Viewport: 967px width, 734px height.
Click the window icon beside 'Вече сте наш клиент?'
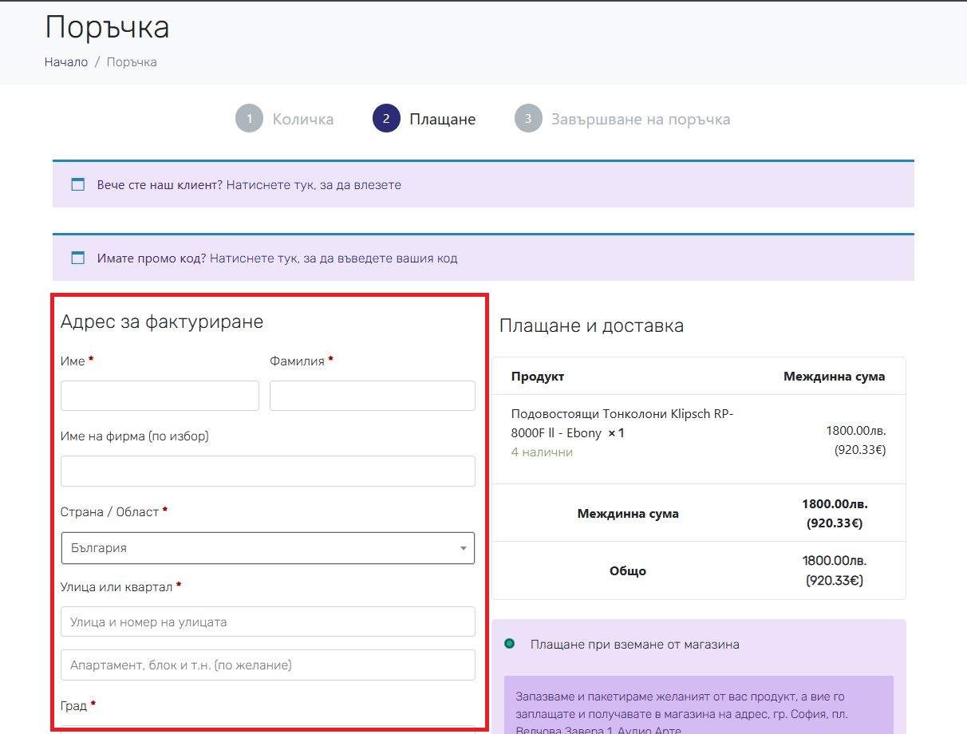77,184
